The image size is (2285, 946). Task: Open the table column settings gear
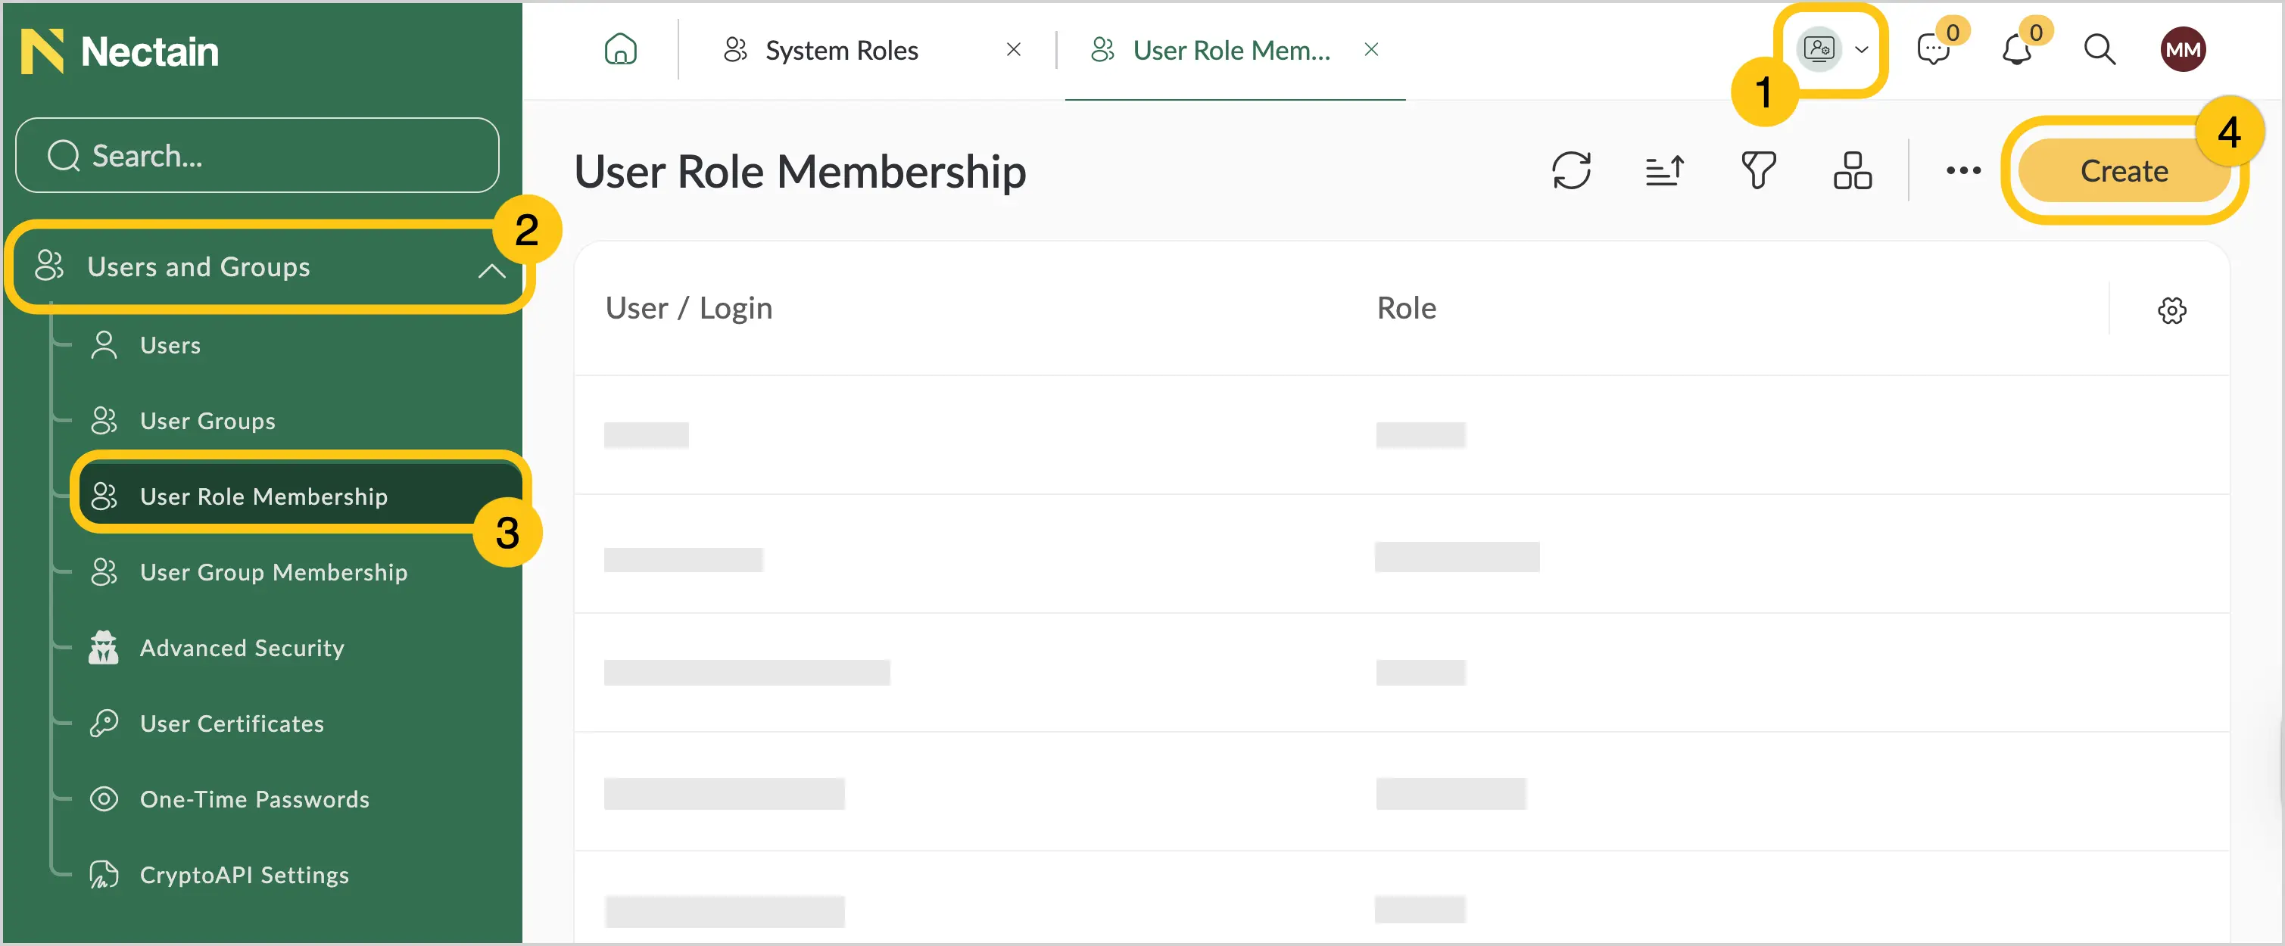click(2171, 310)
